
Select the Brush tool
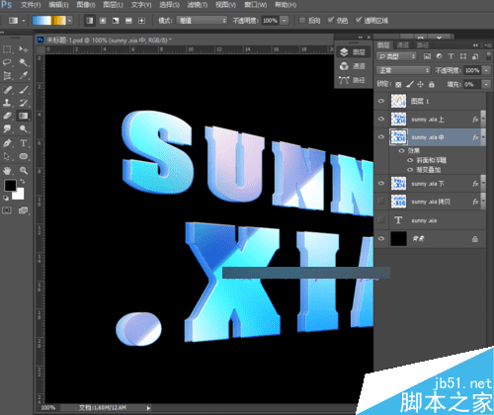23,90
